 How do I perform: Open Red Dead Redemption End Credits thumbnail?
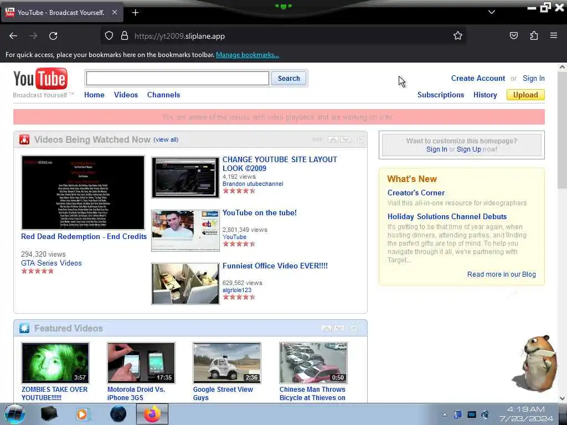tap(83, 193)
